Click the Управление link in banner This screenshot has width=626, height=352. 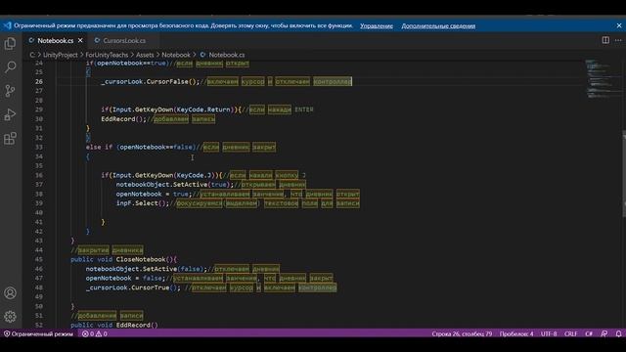click(x=377, y=26)
